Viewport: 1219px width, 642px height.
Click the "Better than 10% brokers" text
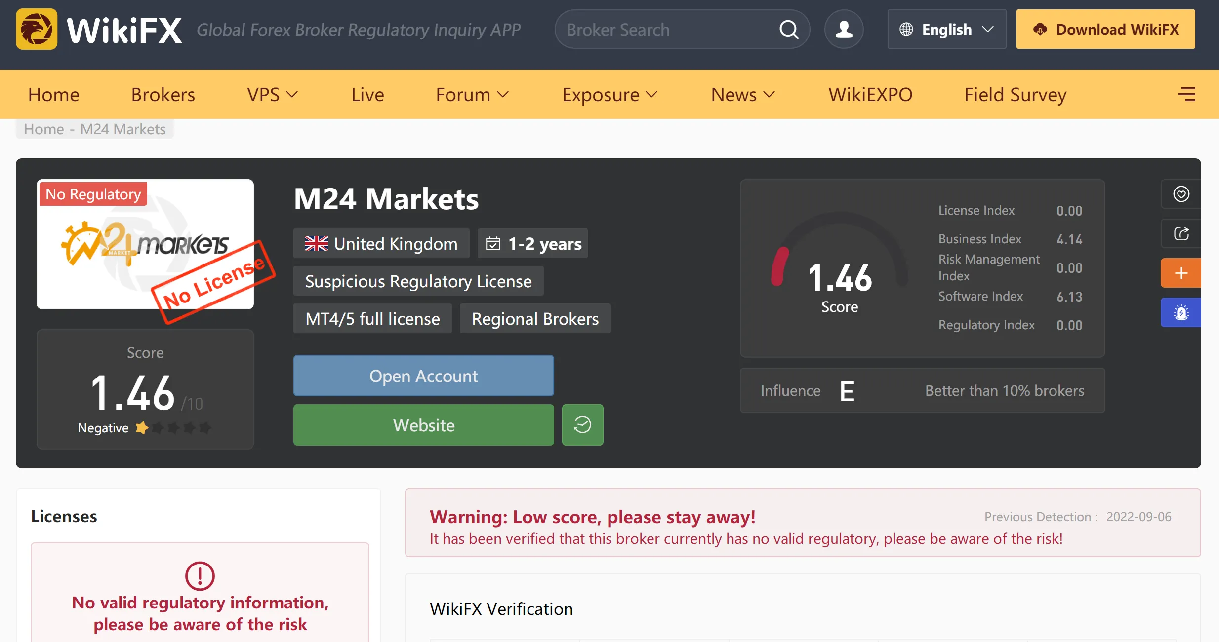click(x=1005, y=390)
